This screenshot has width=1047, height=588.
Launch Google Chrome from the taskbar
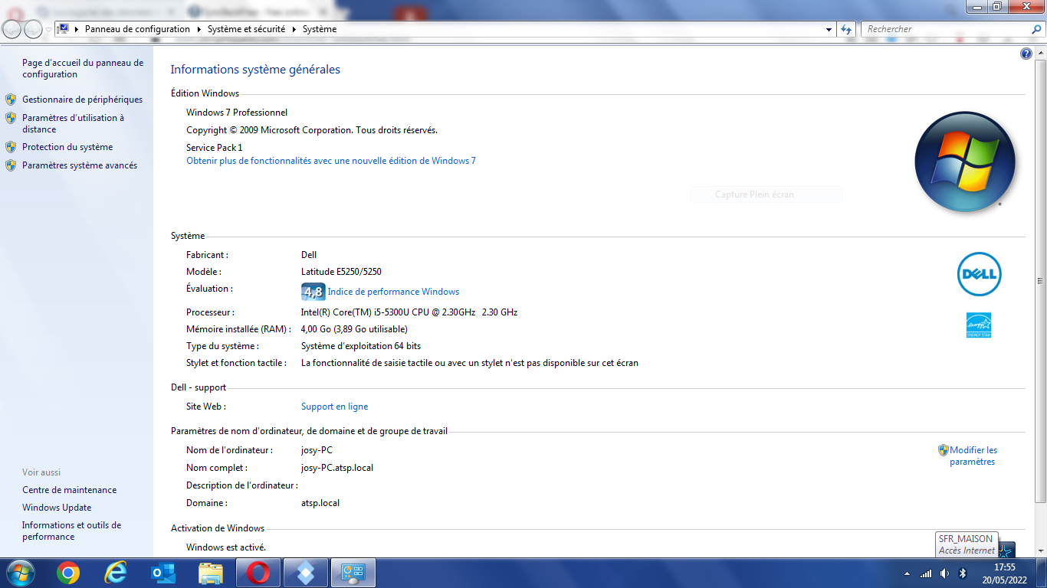pos(67,573)
